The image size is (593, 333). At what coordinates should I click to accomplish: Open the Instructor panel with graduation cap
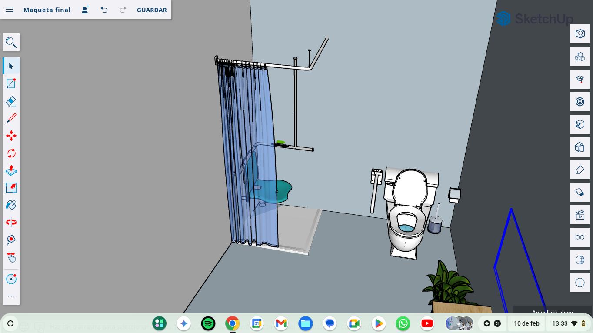click(x=580, y=79)
